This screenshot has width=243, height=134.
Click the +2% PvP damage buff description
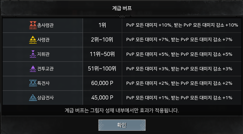pyautogui.click(x=179, y=83)
